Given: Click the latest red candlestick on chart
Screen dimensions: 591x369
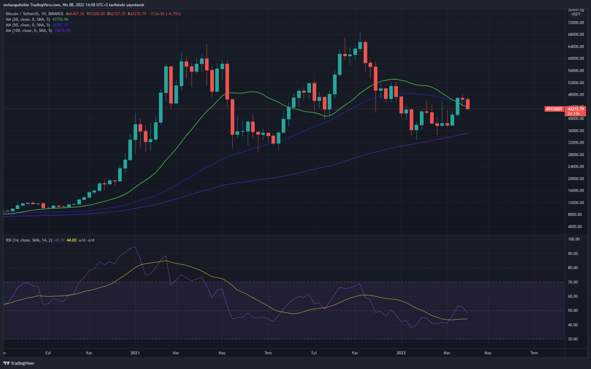Looking at the screenshot, I should (467, 104).
